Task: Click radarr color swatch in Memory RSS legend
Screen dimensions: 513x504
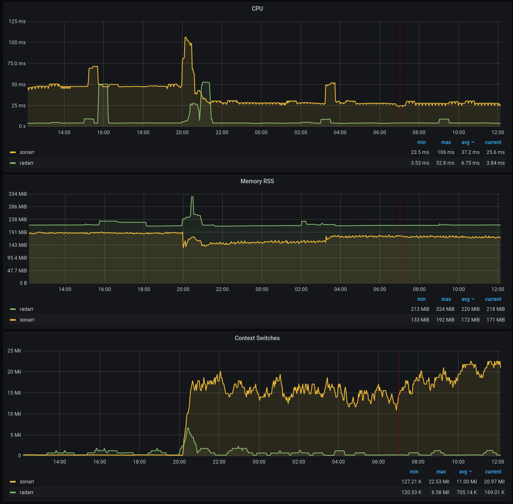Action: click(x=13, y=309)
